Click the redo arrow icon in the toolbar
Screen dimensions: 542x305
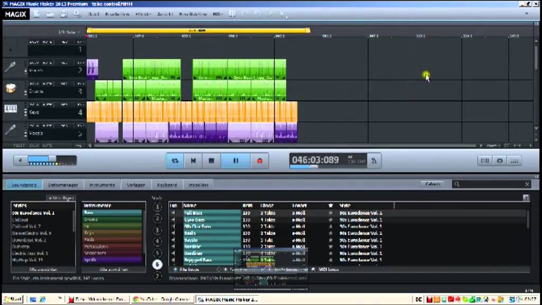pyautogui.click(x=258, y=14)
